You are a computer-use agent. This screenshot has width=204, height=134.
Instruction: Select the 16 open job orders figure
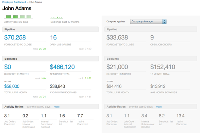click(x=53, y=37)
